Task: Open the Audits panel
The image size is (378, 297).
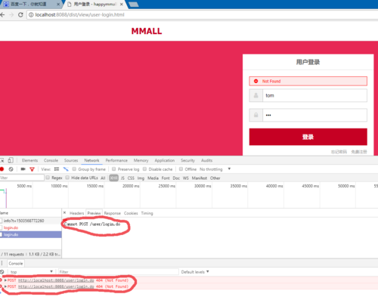Action: pyautogui.click(x=206, y=160)
